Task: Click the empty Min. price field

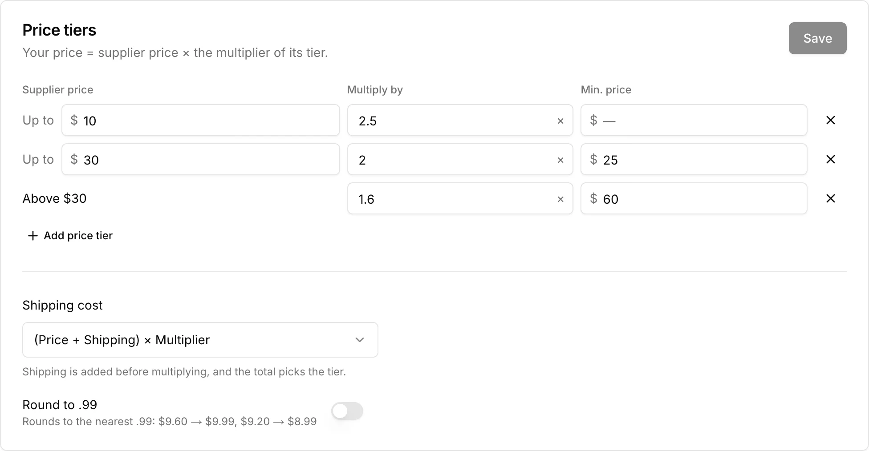Action: (694, 120)
